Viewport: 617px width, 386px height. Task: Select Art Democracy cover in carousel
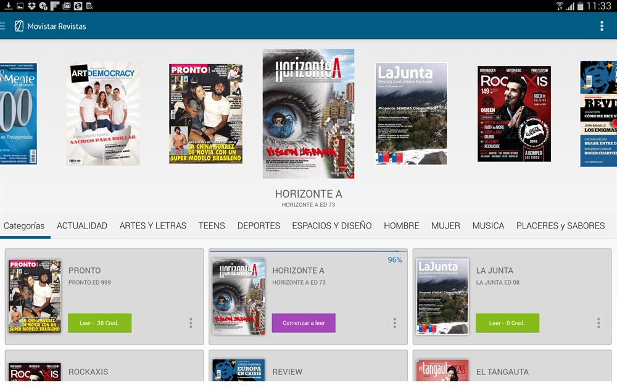tap(103, 114)
